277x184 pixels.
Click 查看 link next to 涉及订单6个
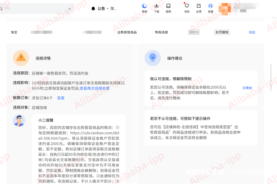point(61,98)
